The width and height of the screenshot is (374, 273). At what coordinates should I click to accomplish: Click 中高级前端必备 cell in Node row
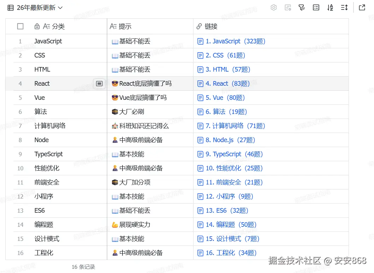tap(150, 140)
